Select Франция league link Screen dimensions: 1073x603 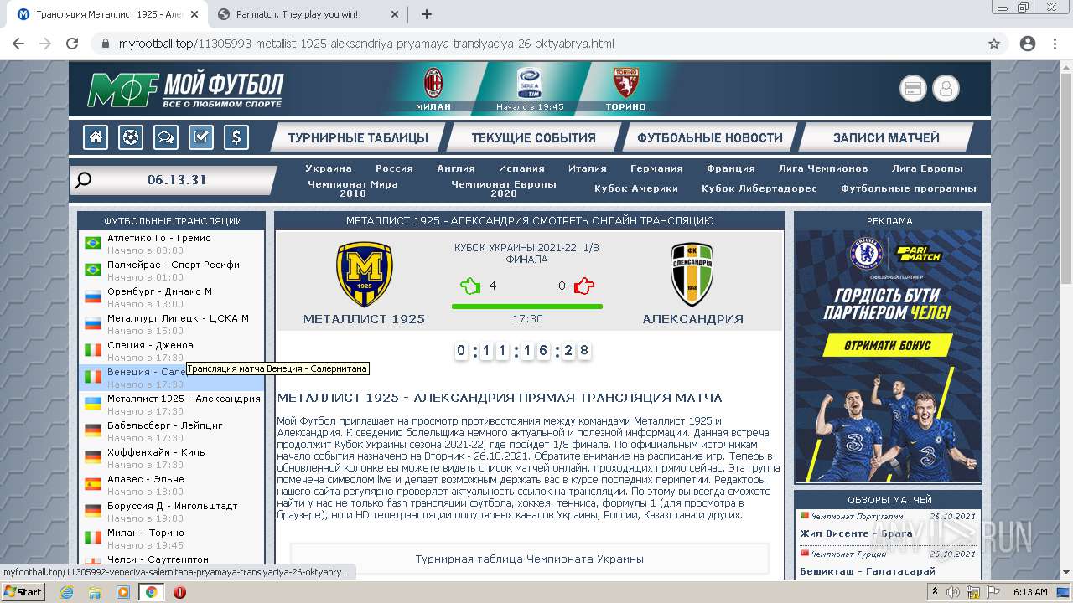[731, 168]
